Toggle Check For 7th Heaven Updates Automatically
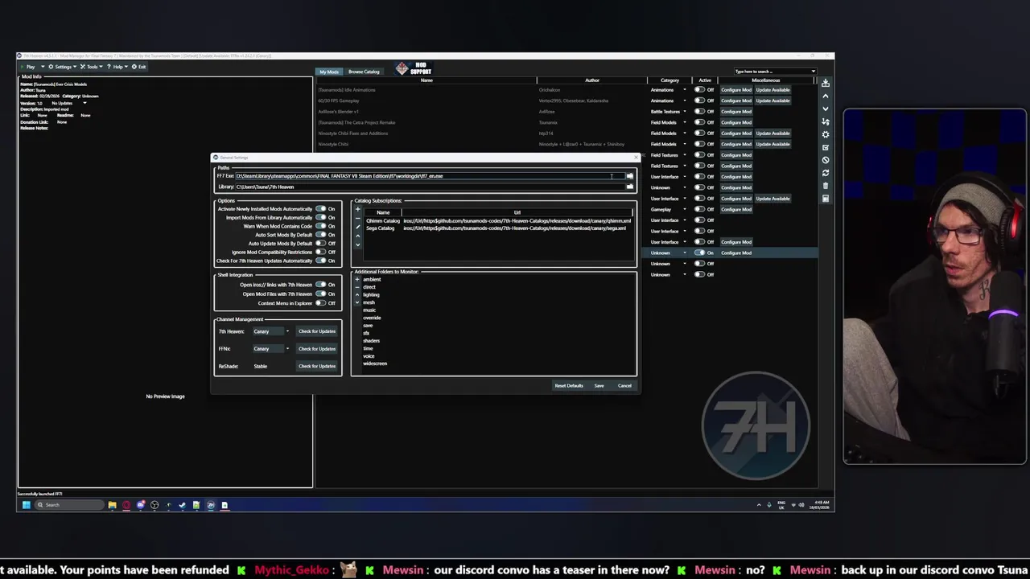Viewport: 1030px width, 579px height. [x=320, y=261]
